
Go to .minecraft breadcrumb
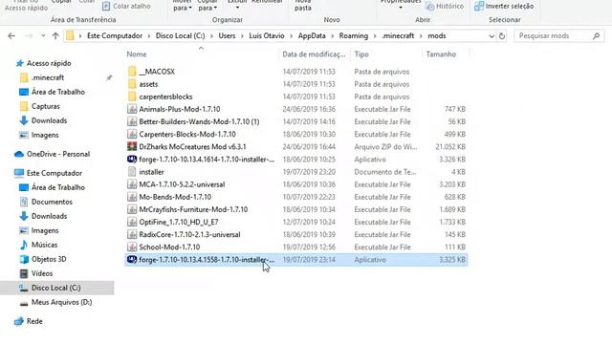point(398,36)
